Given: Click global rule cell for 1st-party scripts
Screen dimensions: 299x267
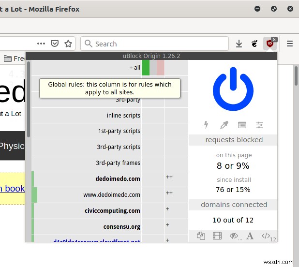Looking at the screenshot, I should [153, 131].
